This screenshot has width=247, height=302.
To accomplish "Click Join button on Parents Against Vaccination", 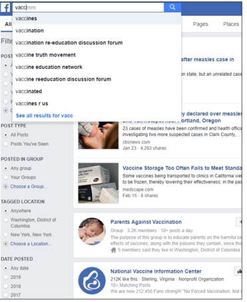I will point(239,222).
